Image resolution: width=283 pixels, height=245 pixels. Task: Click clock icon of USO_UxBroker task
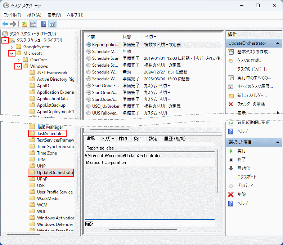click(89, 106)
